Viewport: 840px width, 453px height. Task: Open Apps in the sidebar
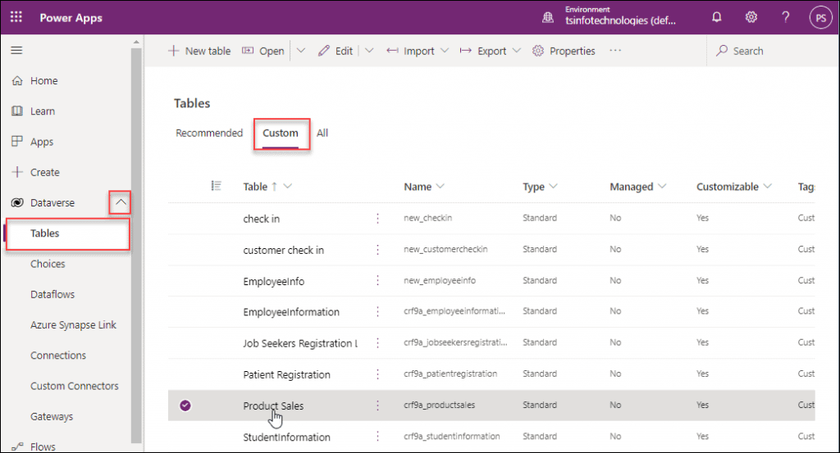point(42,142)
